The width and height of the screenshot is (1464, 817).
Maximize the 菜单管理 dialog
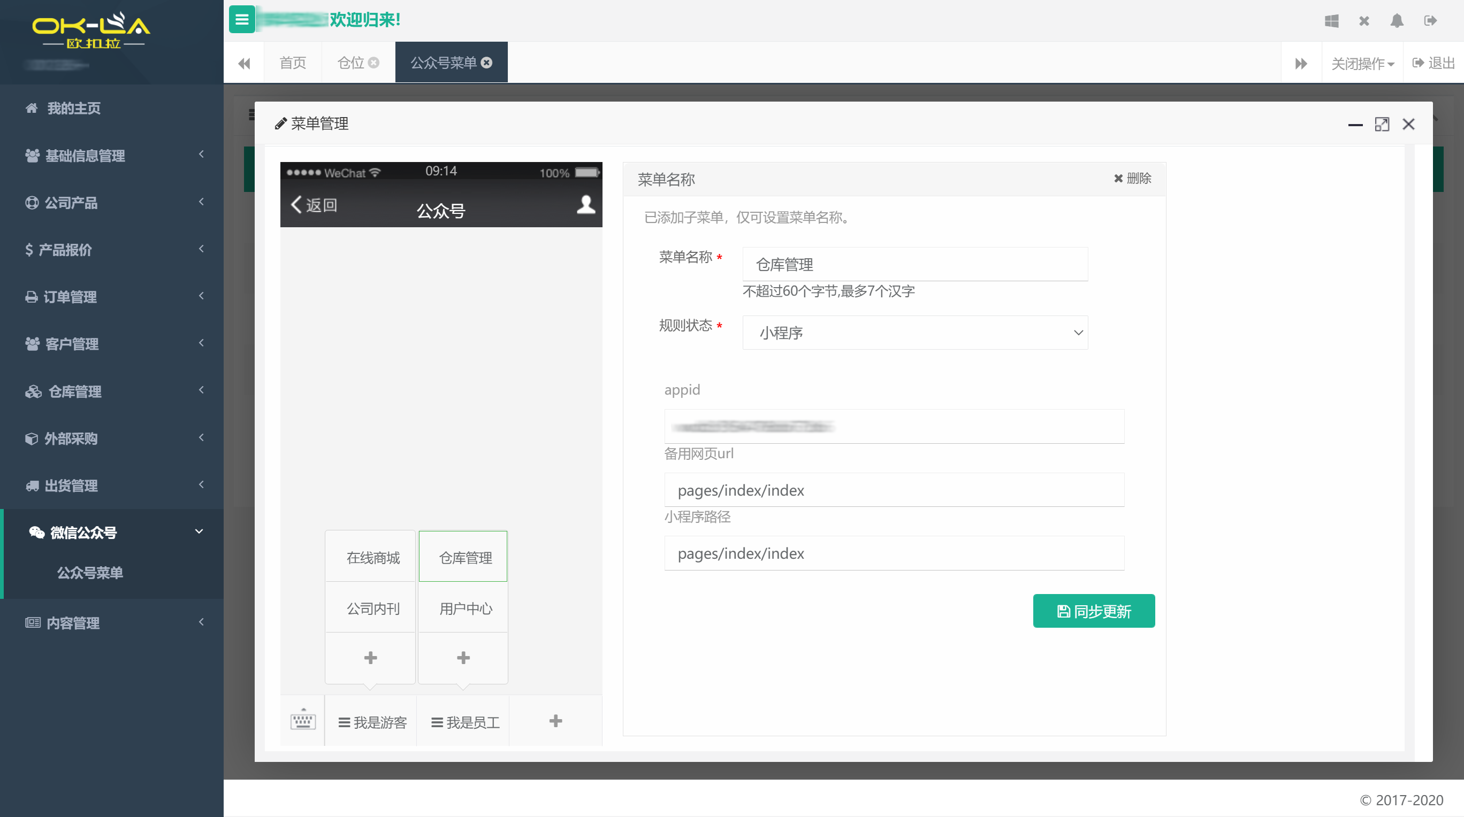(x=1382, y=125)
